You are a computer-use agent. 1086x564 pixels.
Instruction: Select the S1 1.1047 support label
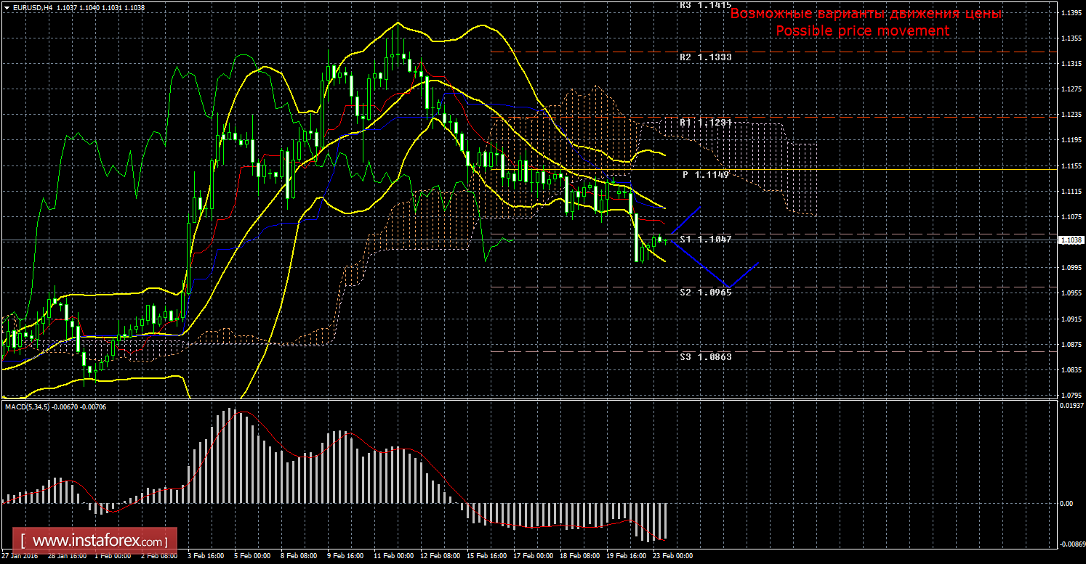pos(705,239)
